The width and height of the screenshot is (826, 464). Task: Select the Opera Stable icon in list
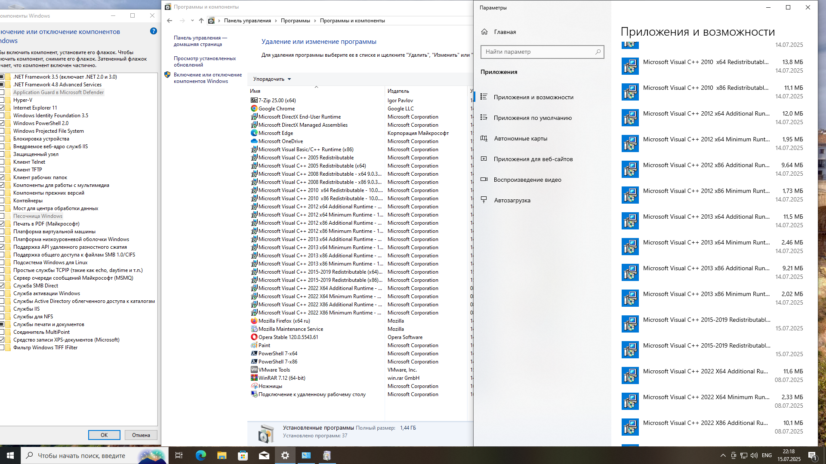pos(254,337)
